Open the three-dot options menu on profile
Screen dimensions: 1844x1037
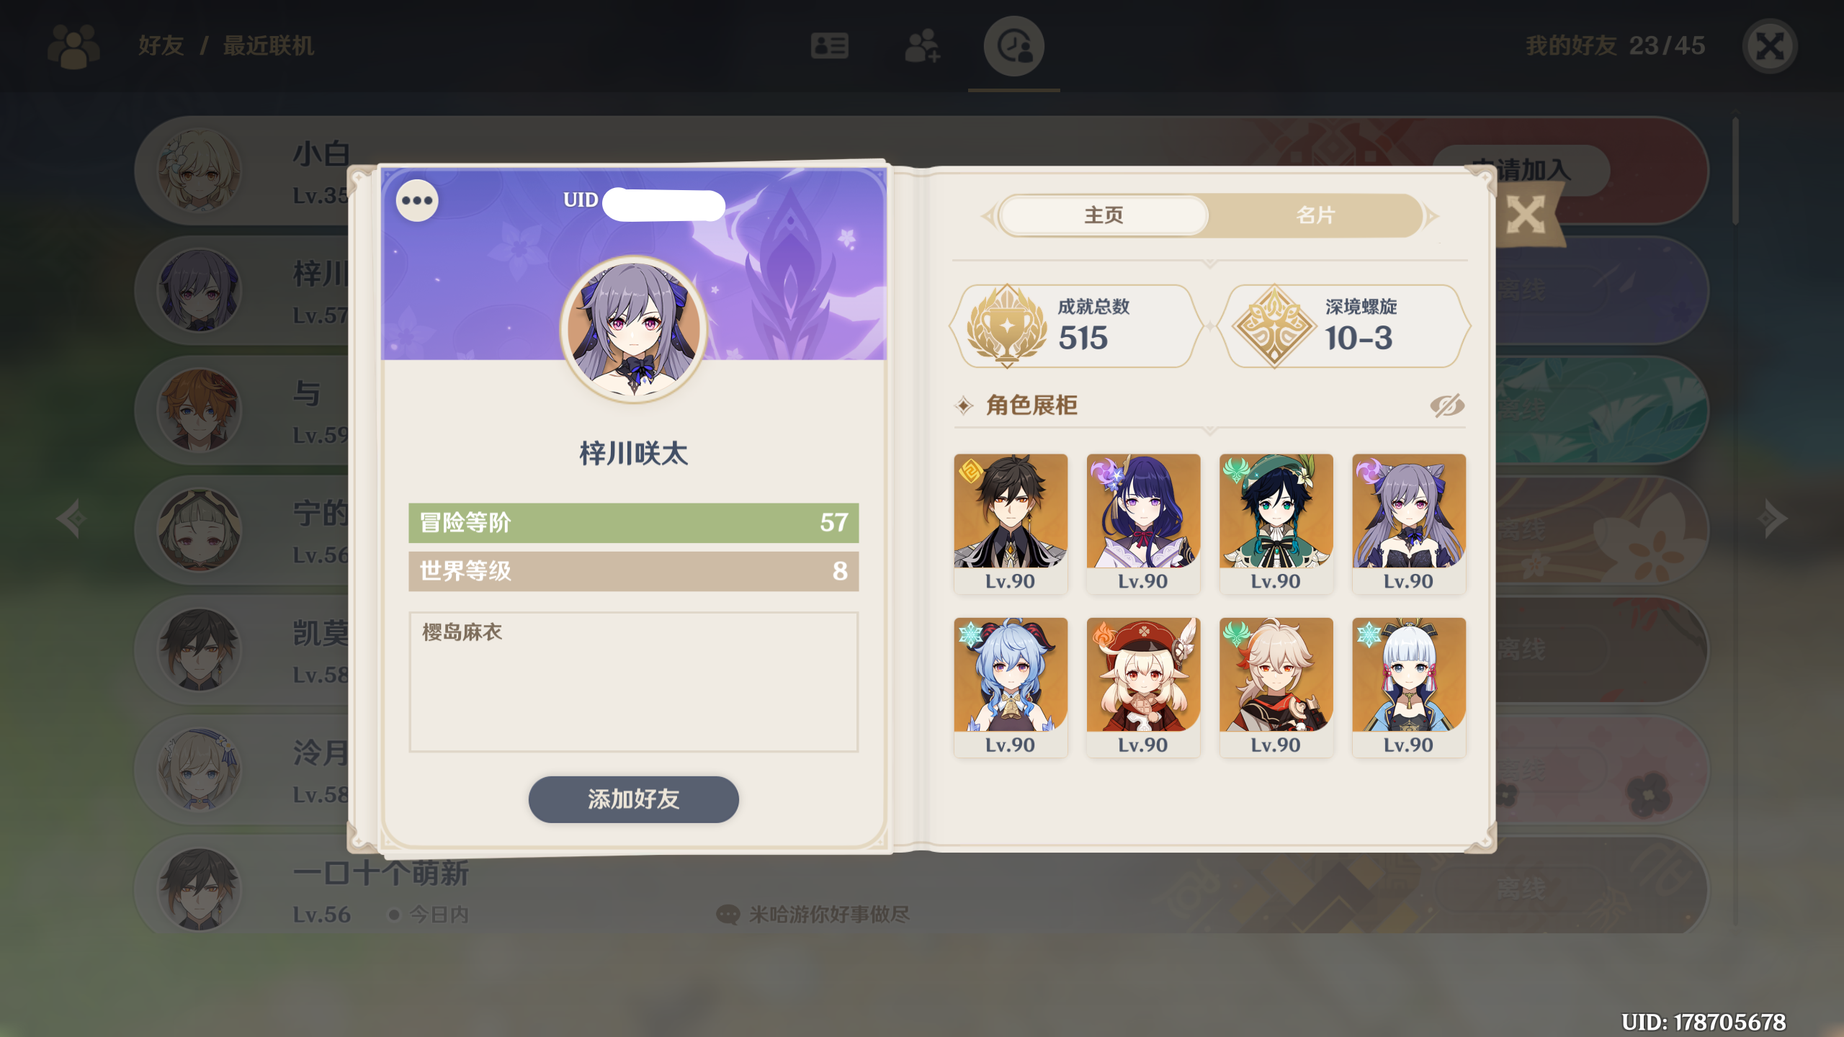[x=417, y=201]
